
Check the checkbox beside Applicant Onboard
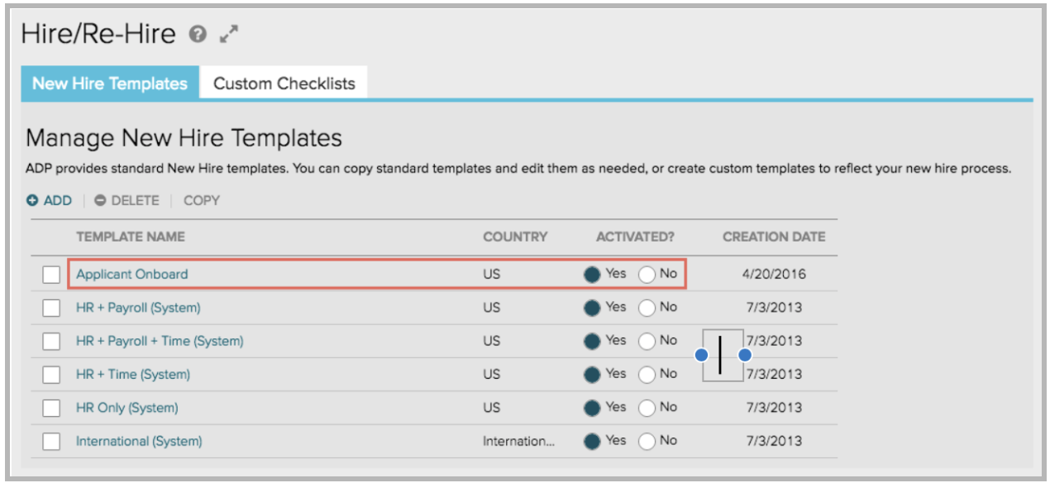coord(50,274)
